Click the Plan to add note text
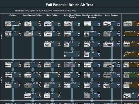The width and height of the screenshot is (139, 104). [x=45, y=11]
